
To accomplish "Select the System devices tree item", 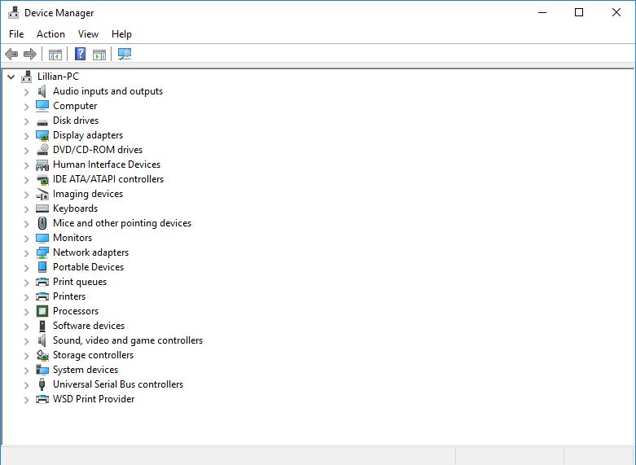I will 86,370.
